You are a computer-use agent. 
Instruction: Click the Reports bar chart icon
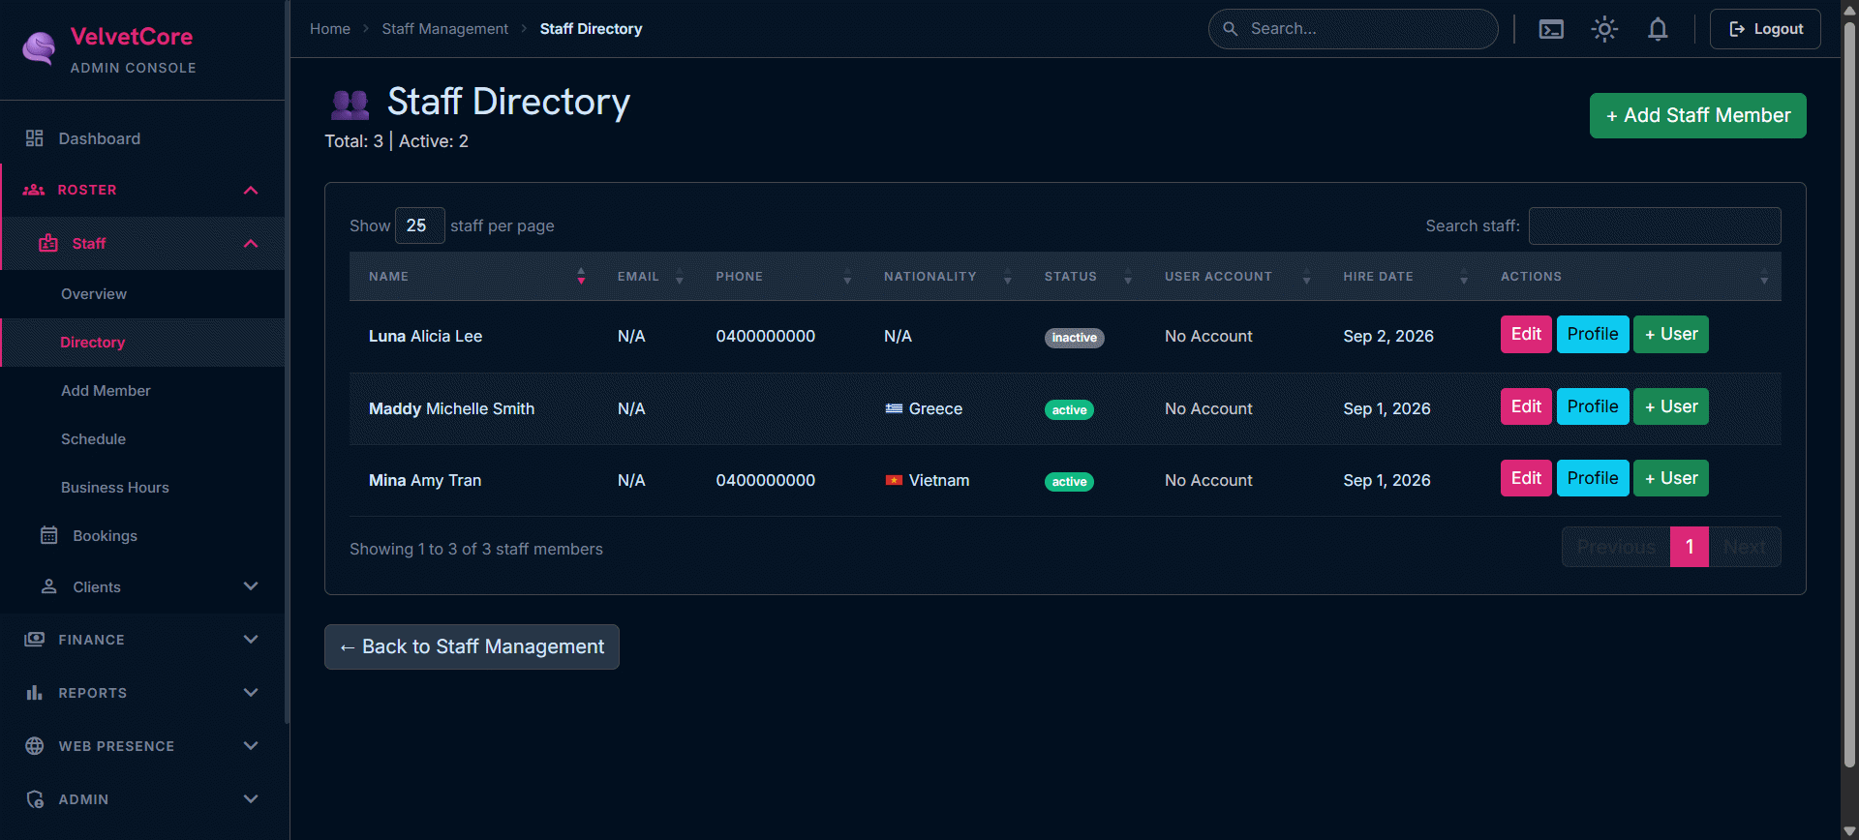[35, 693]
